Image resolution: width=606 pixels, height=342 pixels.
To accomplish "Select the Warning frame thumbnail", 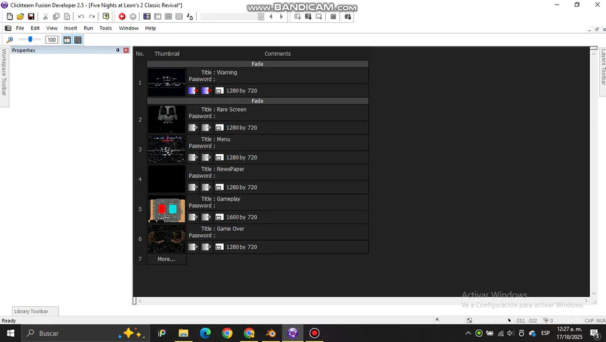I will click(166, 82).
